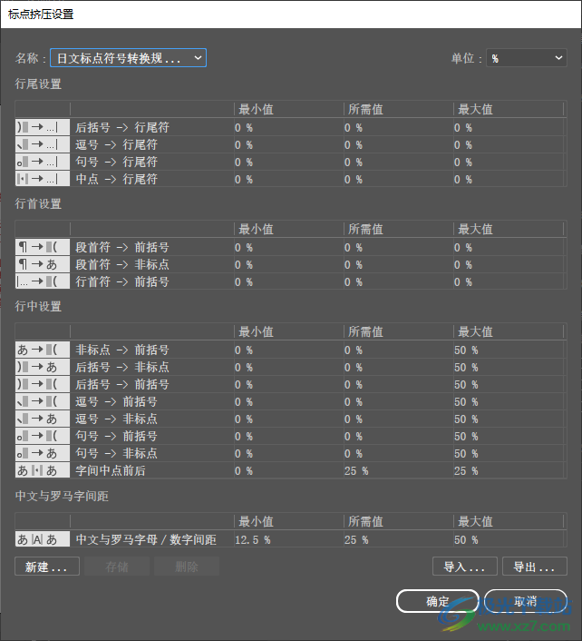This screenshot has width=582, height=641.
Task: Click the disabled 存储 button
Action: 117,567
